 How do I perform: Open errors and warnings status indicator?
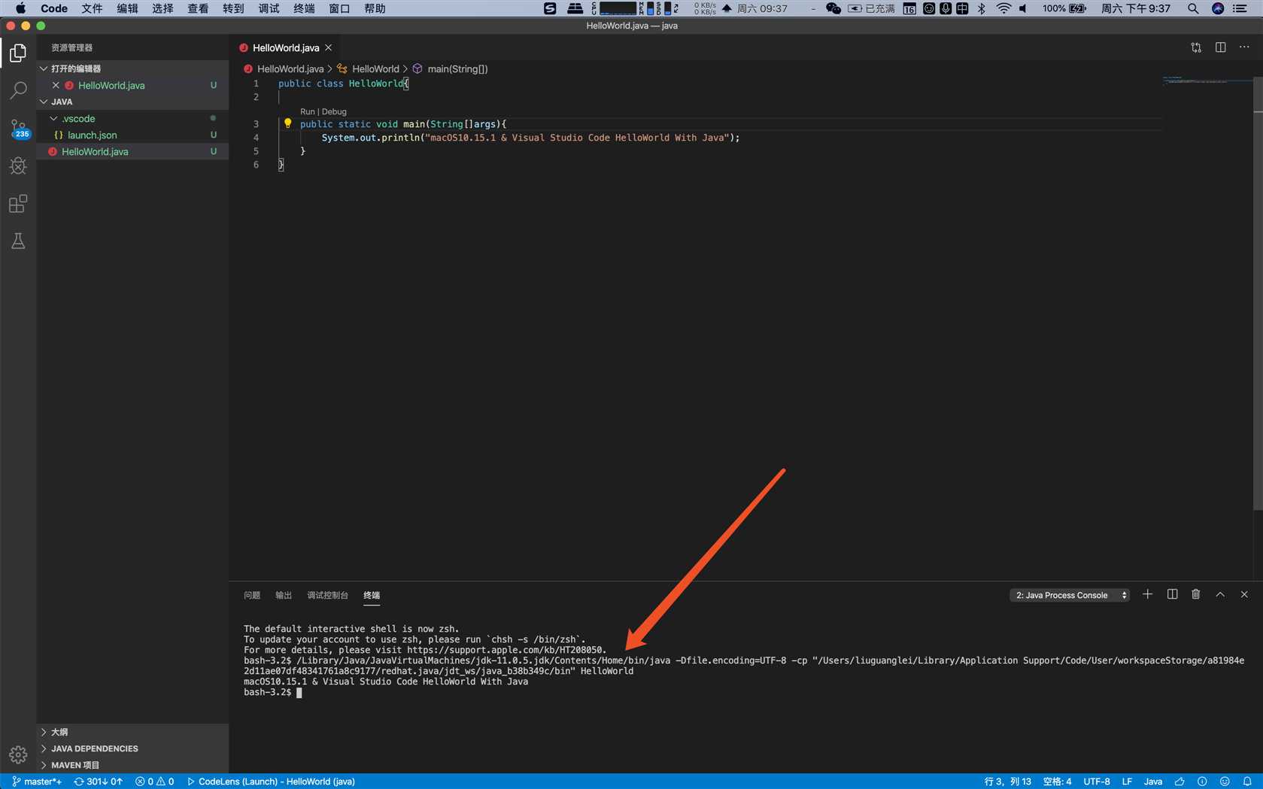tap(154, 781)
